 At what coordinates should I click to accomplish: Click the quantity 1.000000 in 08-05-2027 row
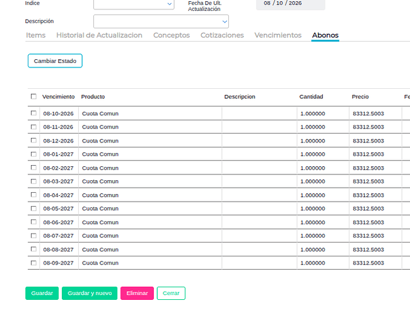[313, 209]
